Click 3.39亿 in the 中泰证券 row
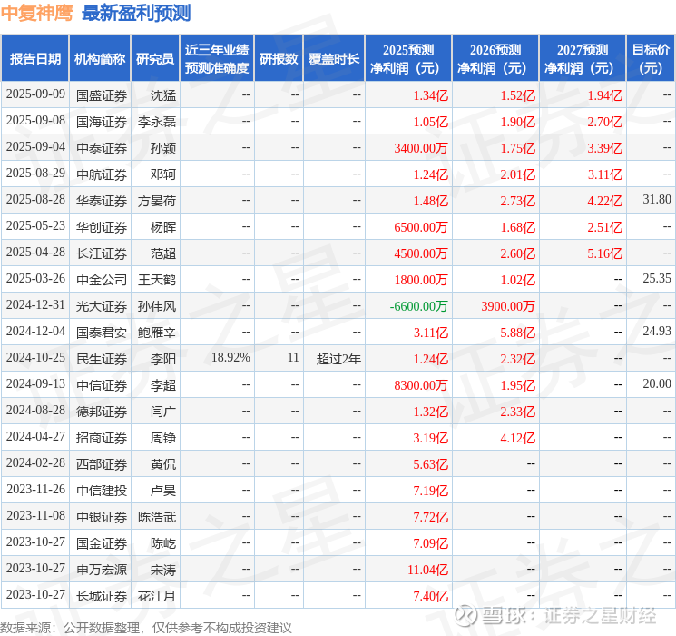 tap(605, 148)
